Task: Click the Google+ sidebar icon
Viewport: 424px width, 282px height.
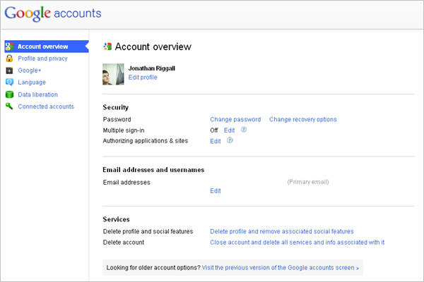Action: (9, 70)
